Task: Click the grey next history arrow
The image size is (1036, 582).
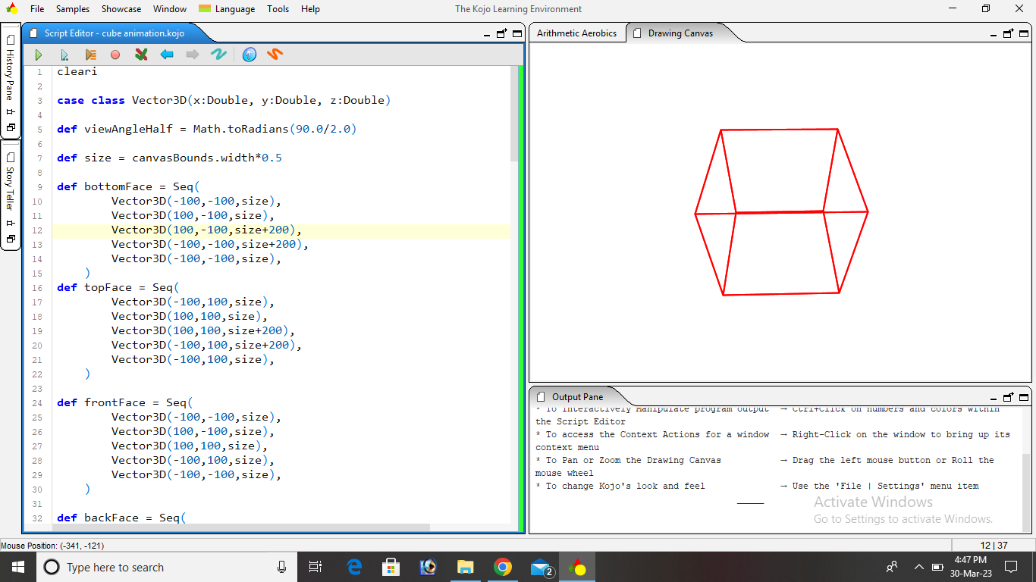Action: [x=193, y=55]
